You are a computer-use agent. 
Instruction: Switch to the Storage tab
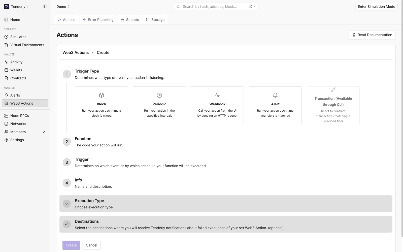[x=155, y=20]
